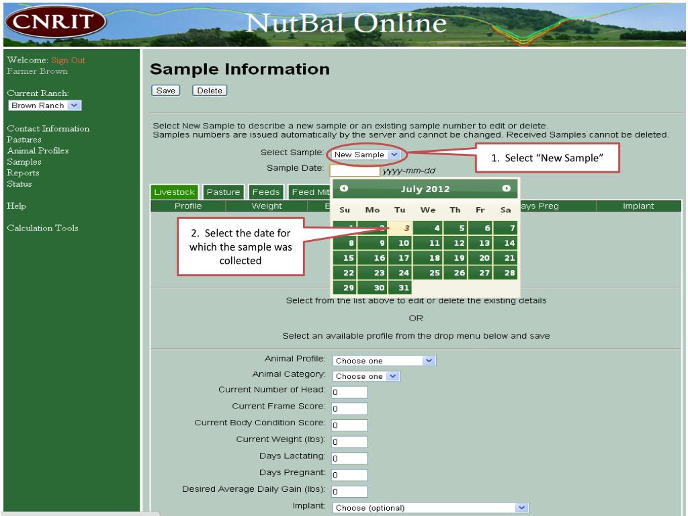Screen dimensions: 688x516
Task: Go to next month in calendar
Action: (507, 188)
